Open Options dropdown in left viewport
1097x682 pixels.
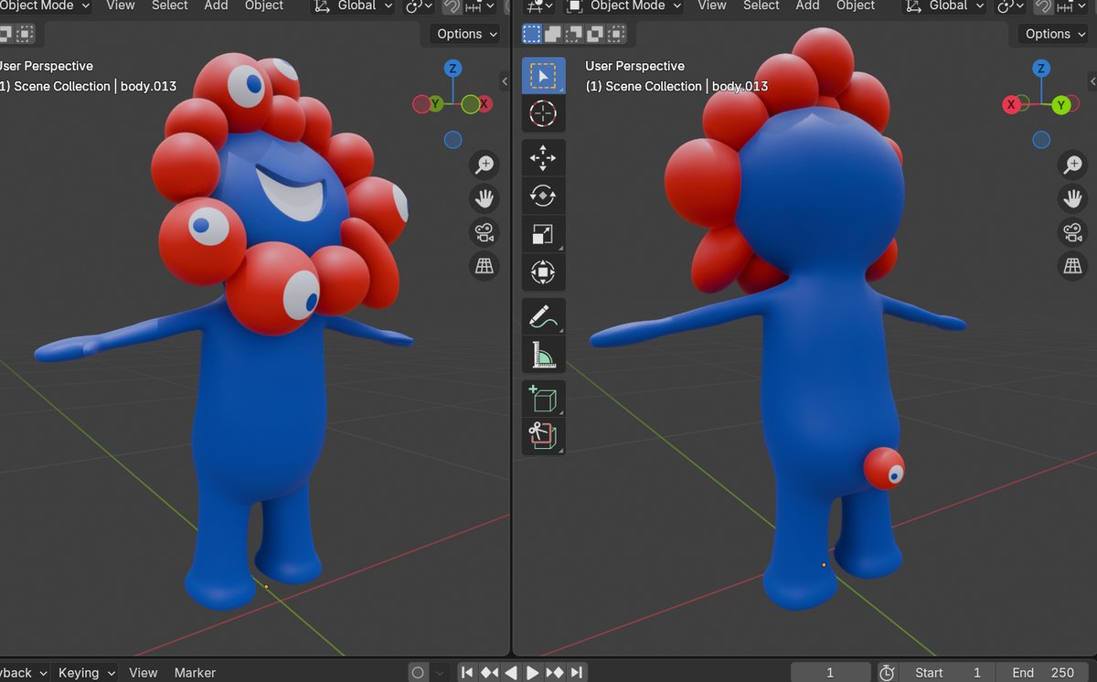[465, 34]
